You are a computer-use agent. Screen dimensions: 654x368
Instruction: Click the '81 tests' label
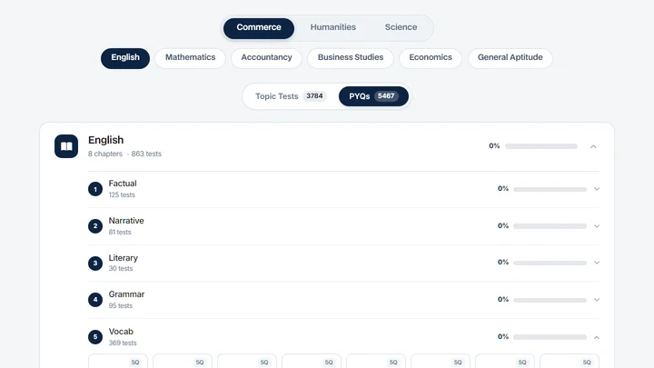point(120,232)
